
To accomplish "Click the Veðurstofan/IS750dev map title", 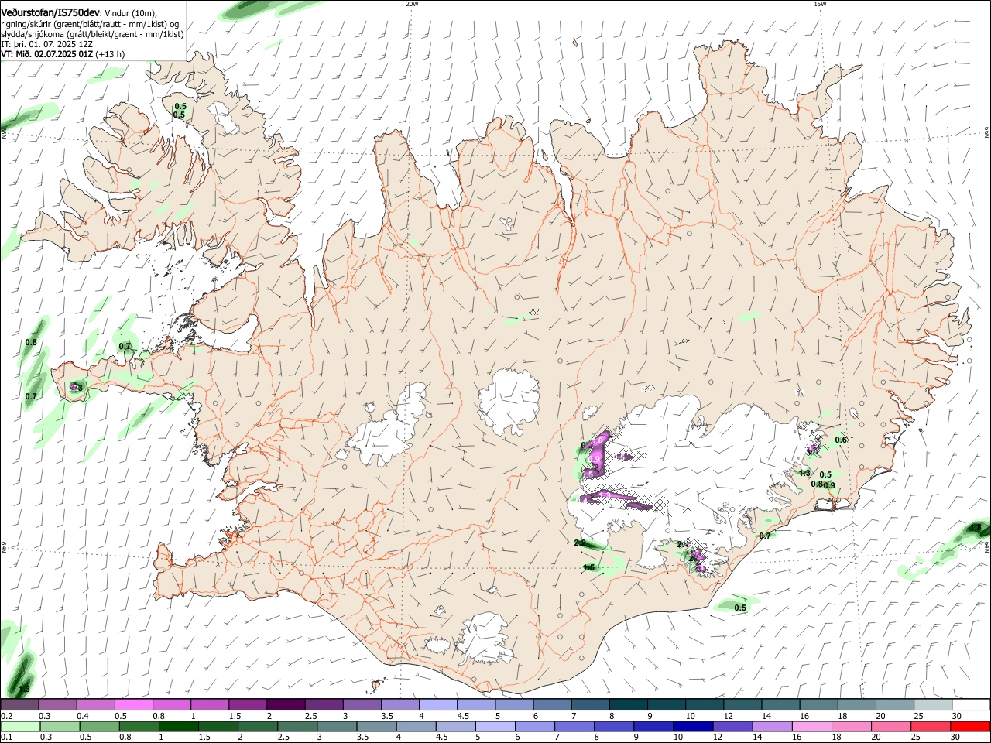I will coord(50,13).
